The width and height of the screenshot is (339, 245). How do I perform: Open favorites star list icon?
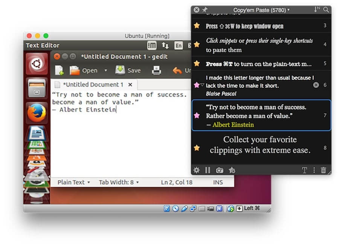pyautogui.click(x=232, y=170)
